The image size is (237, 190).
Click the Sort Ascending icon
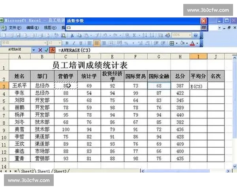(x=145, y=35)
